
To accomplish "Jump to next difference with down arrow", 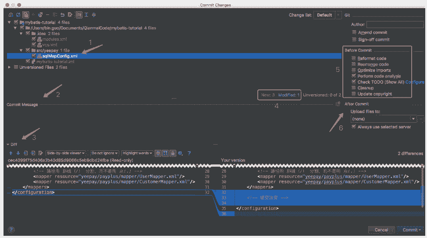I will pos(18,153).
